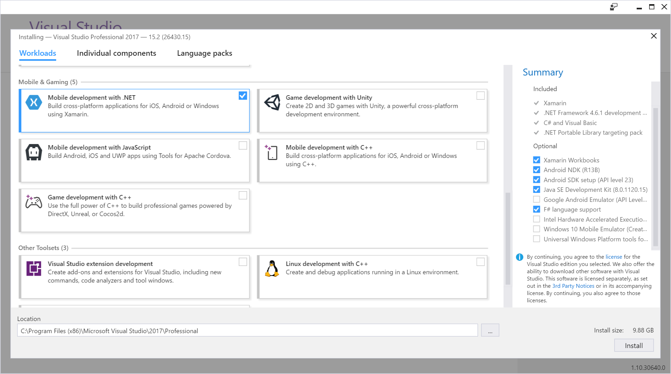This screenshot has height=374, width=671.
Task: Uncheck Android SDK setup (API level 23)
Action: 536,180
